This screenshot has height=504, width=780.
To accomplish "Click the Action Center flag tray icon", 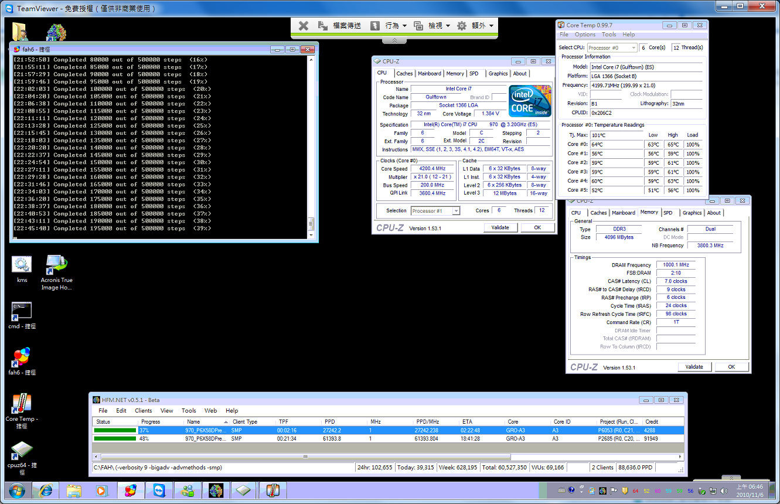I will point(615,491).
